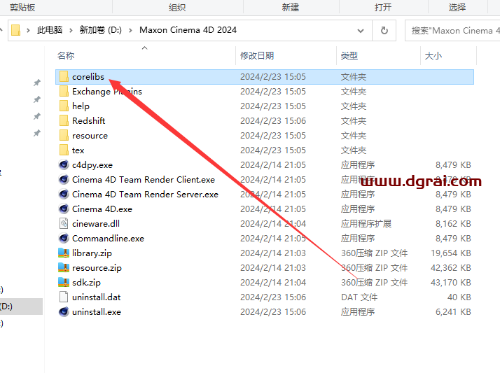Sort files by 名称 column header

pos(66,56)
